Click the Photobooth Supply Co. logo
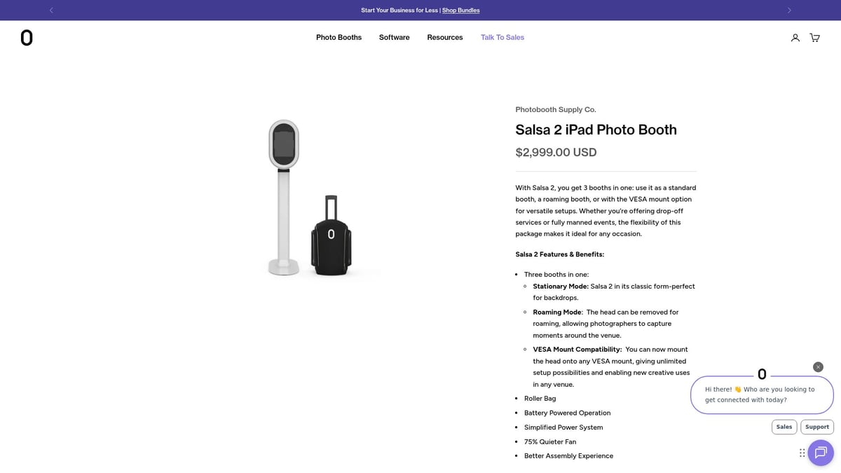 tap(27, 37)
